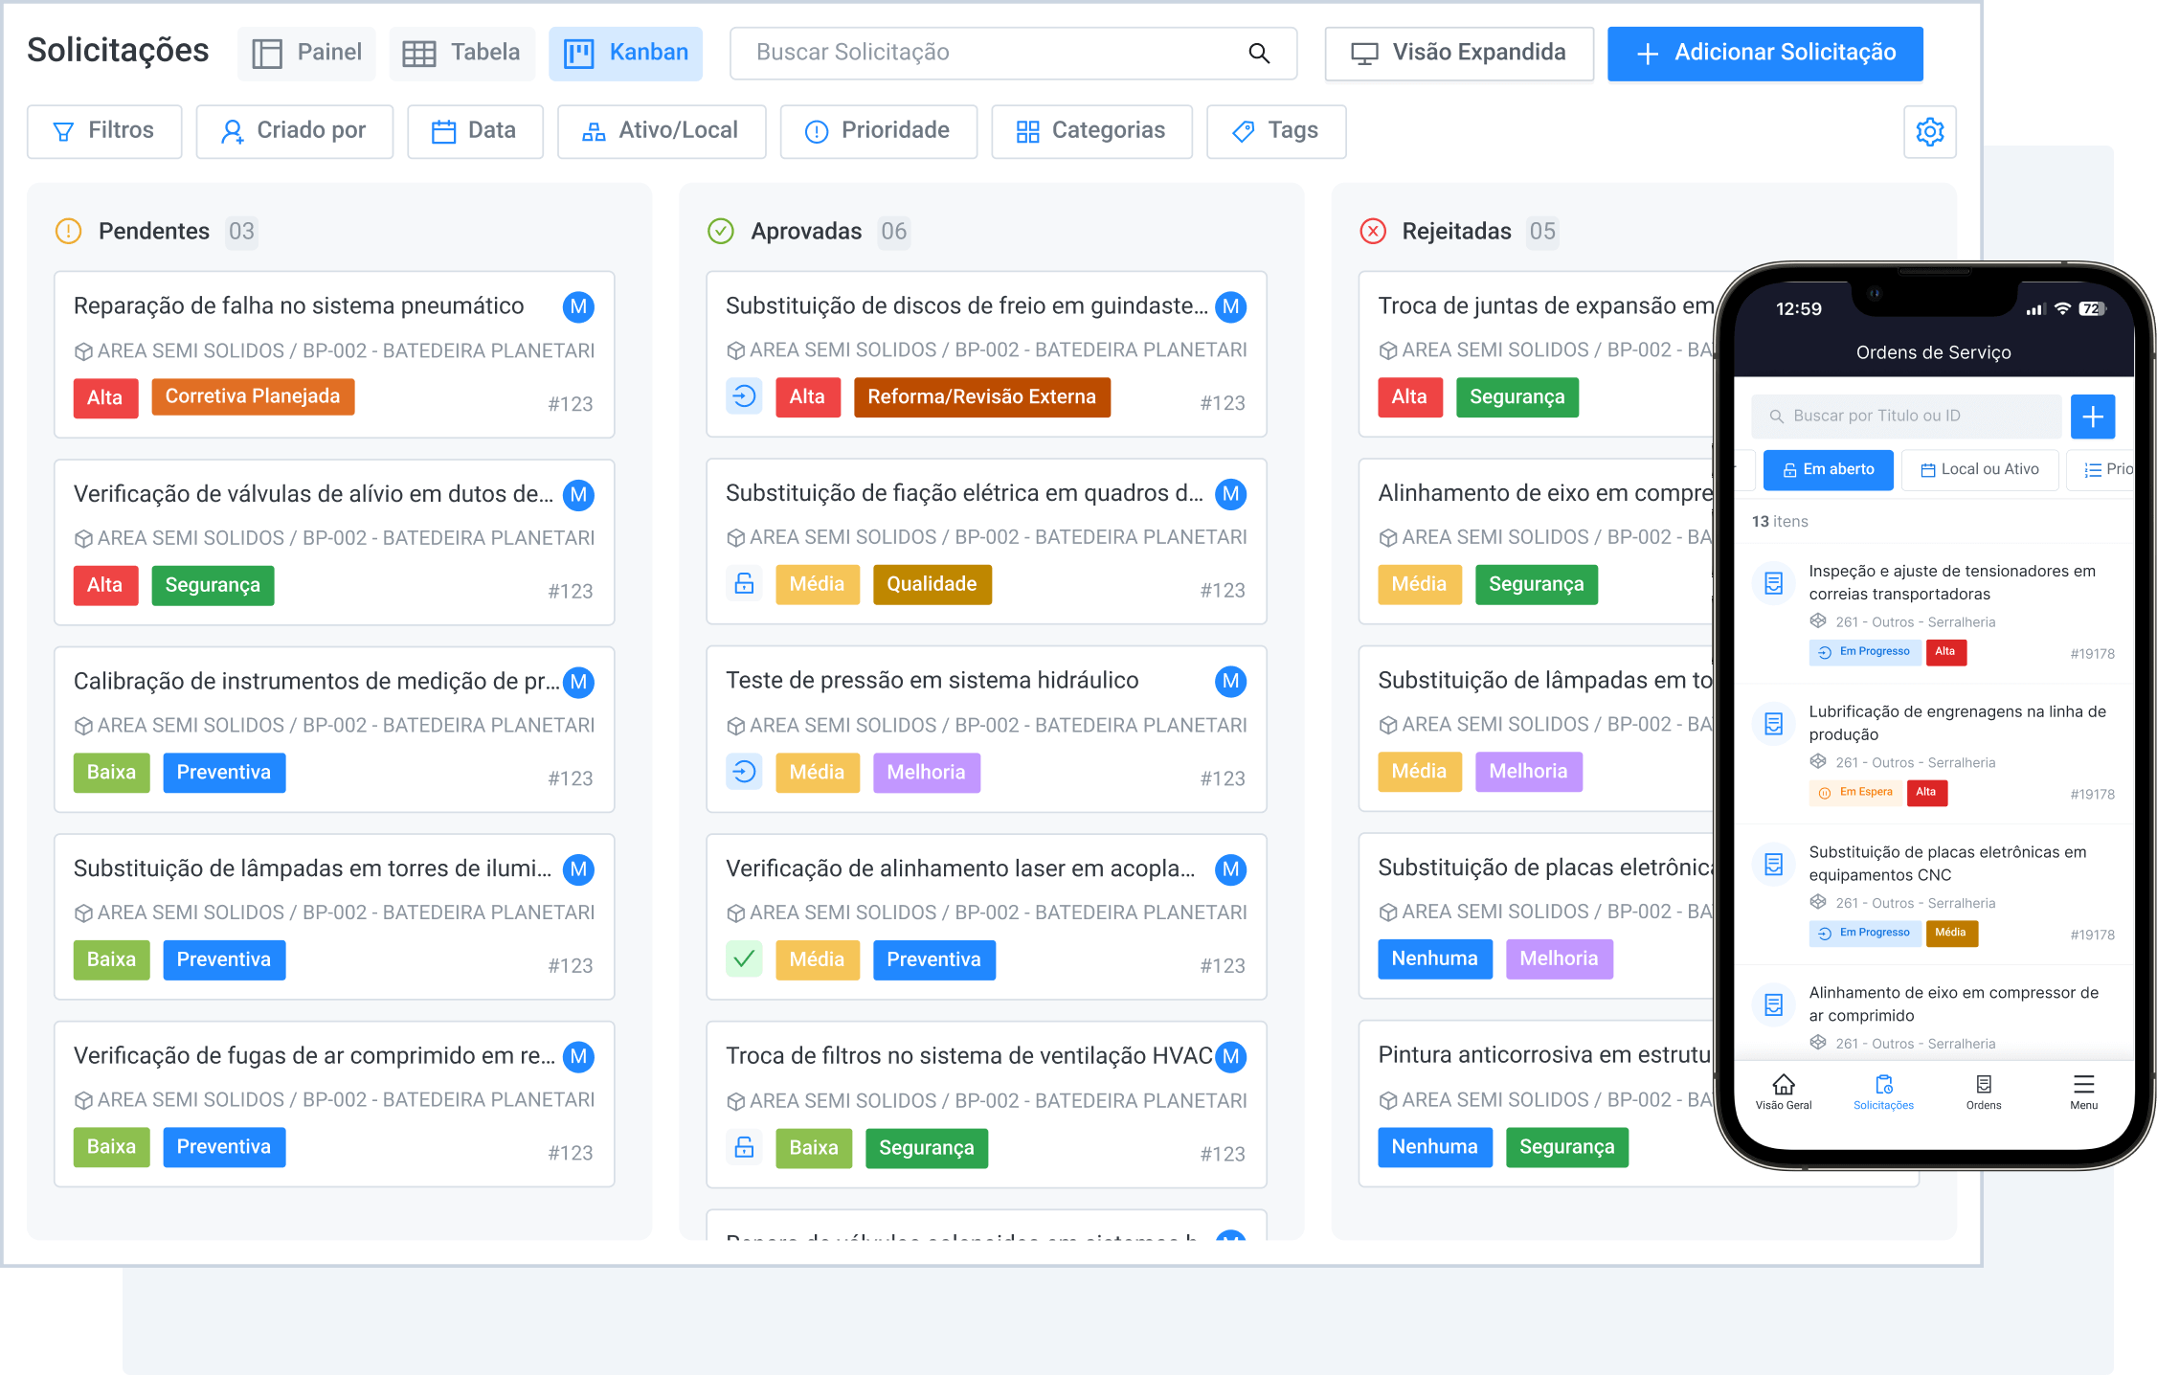Click the Adicionar Solicitação button
The width and height of the screenshot is (2157, 1375).
click(1764, 54)
